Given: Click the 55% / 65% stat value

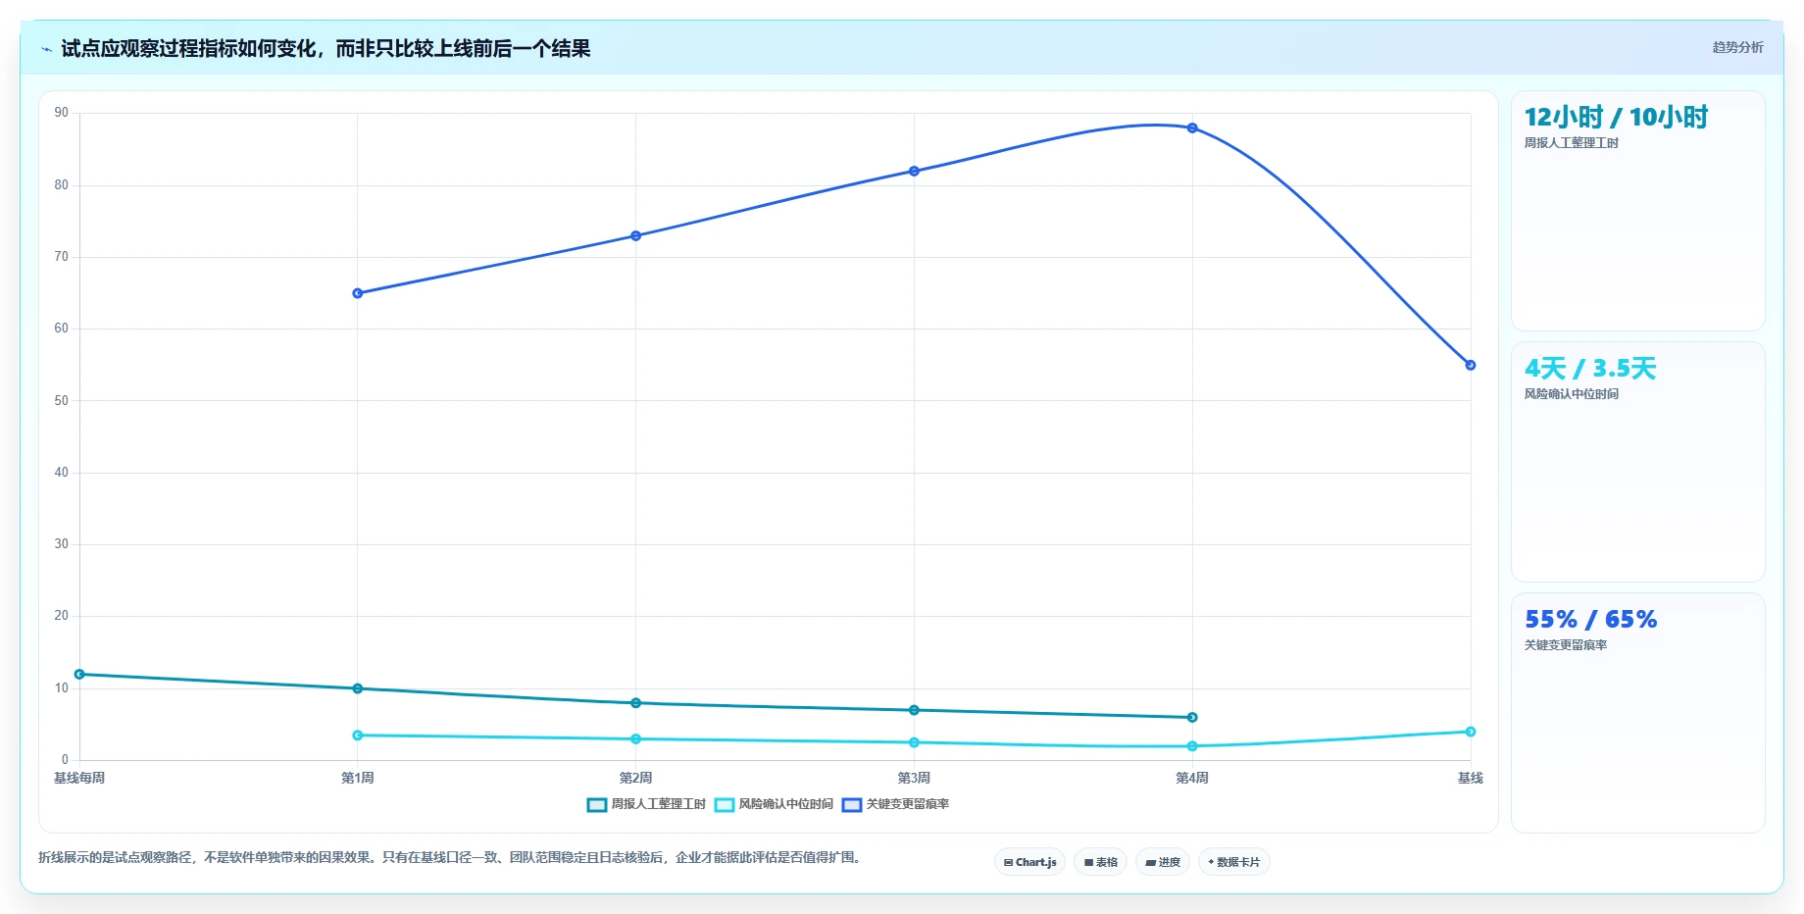Looking at the screenshot, I should coord(1590,620).
